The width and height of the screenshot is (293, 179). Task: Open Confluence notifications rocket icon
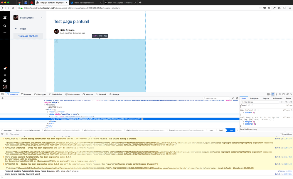(5, 68)
